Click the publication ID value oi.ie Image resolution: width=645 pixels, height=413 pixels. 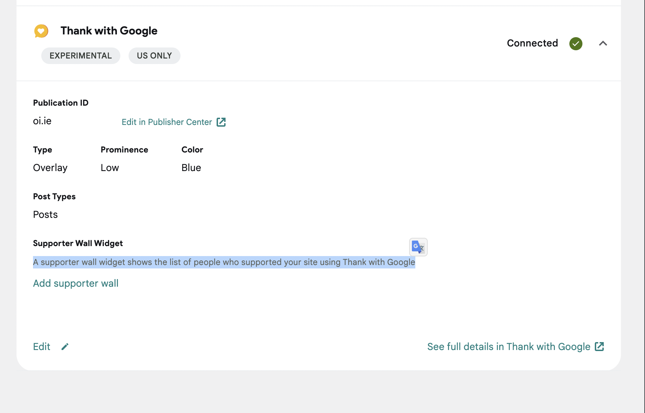pyautogui.click(x=42, y=121)
